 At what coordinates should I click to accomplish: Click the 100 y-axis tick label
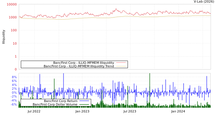coord(14,30)
